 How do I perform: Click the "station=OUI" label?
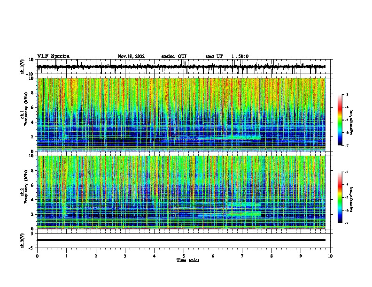[x=174, y=56]
